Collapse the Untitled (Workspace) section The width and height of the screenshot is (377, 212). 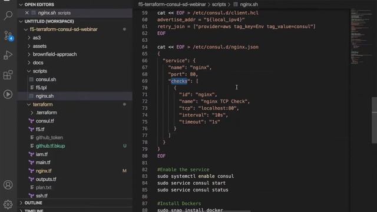tap(21, 21)
